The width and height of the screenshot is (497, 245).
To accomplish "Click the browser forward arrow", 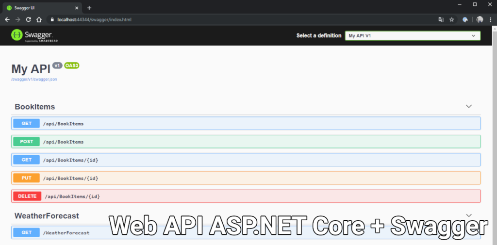I will click(18, 20).
